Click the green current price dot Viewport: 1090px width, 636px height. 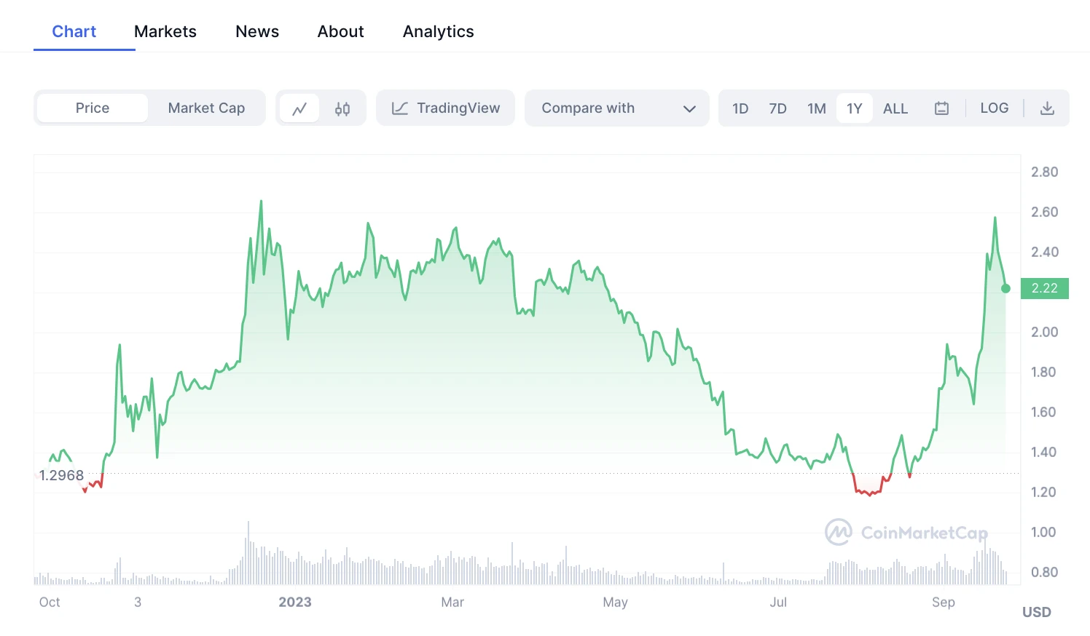pos(1005,289)
